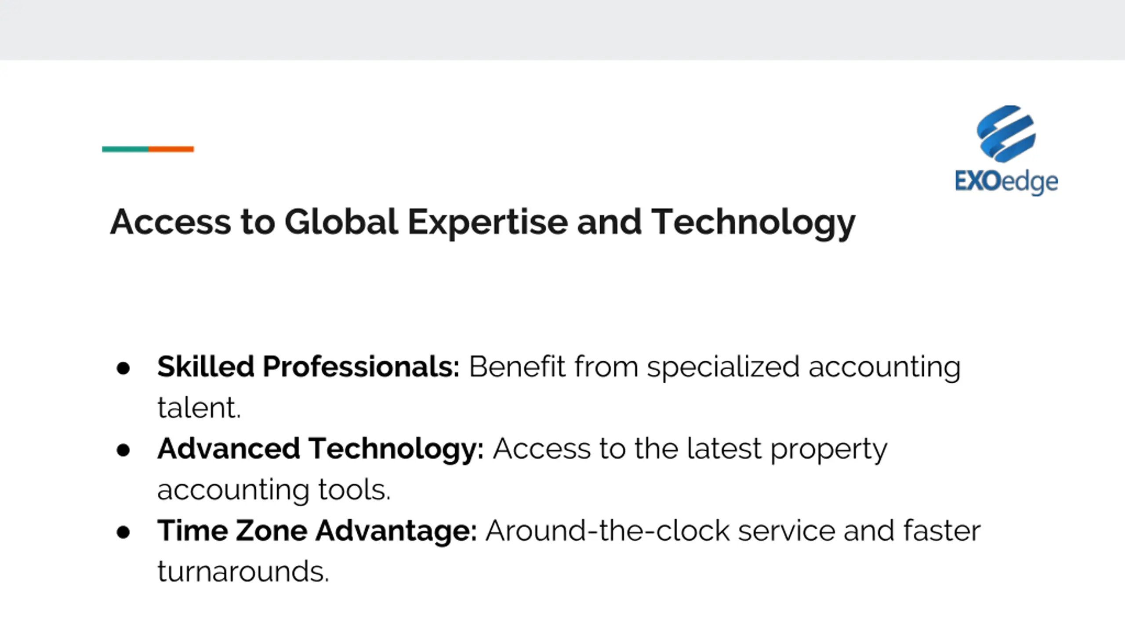Image resolution: width=1125 pixels, height=632 pixels.
Task: Click the first bullet point dot
Action: [x=123, y=368]
